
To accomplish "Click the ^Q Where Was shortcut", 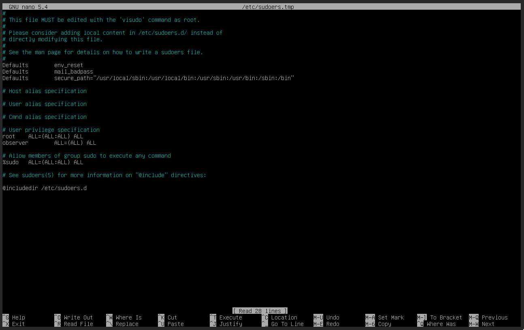I will [x=437, y=324].
